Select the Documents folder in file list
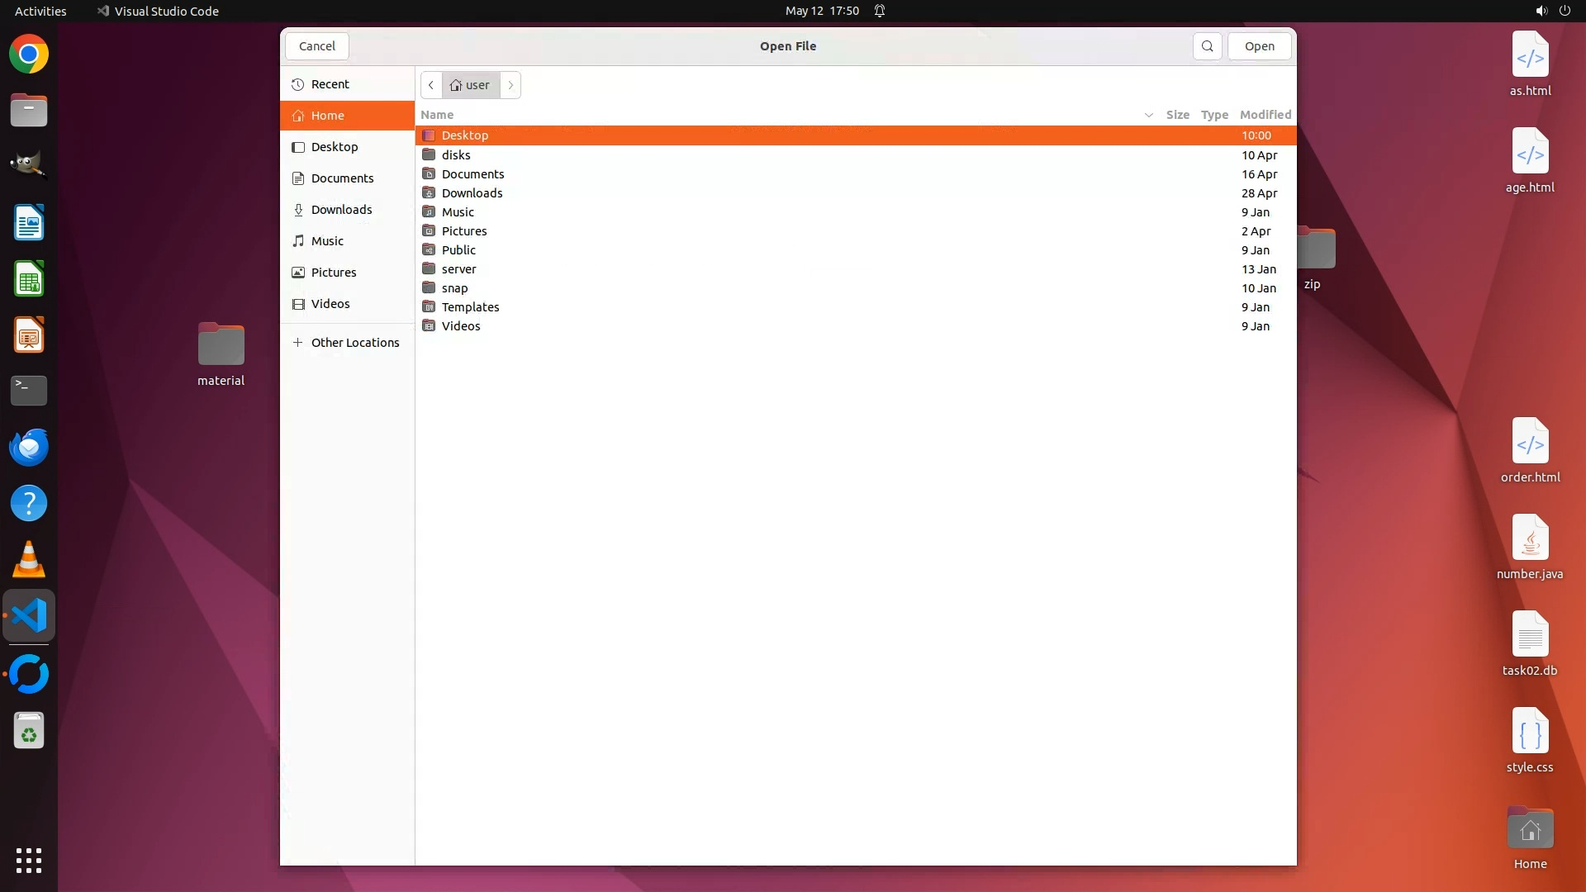This screenshot has width=1586, height=892. [472, 174]
